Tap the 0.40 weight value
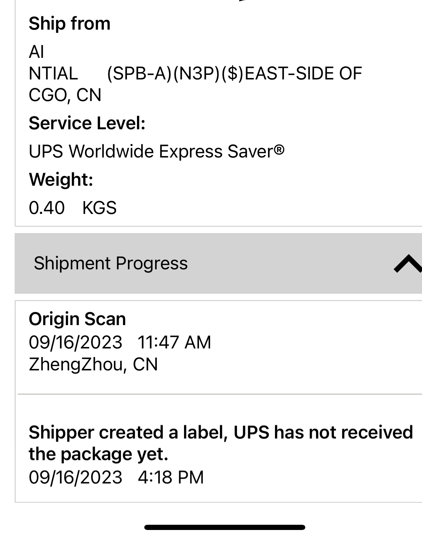 click(x=47, y=208)
